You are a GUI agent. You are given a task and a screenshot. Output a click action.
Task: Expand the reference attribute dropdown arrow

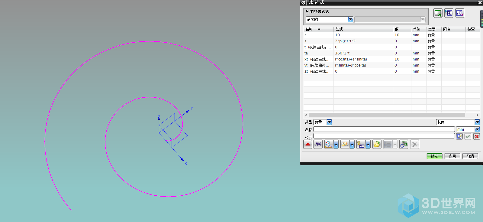point(352,144)
